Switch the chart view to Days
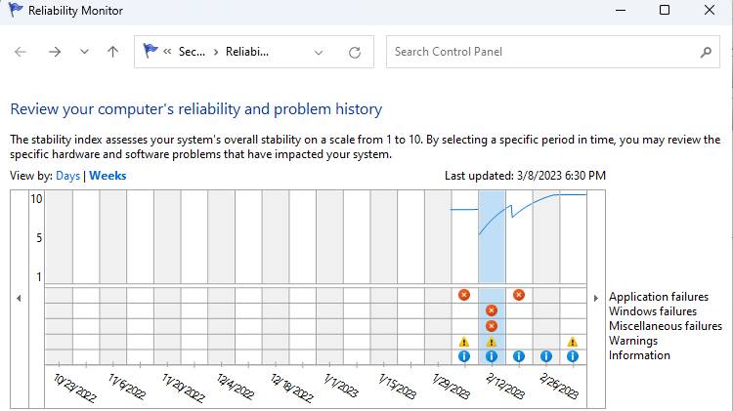733x411 pixels. click(x=67, y=176)
